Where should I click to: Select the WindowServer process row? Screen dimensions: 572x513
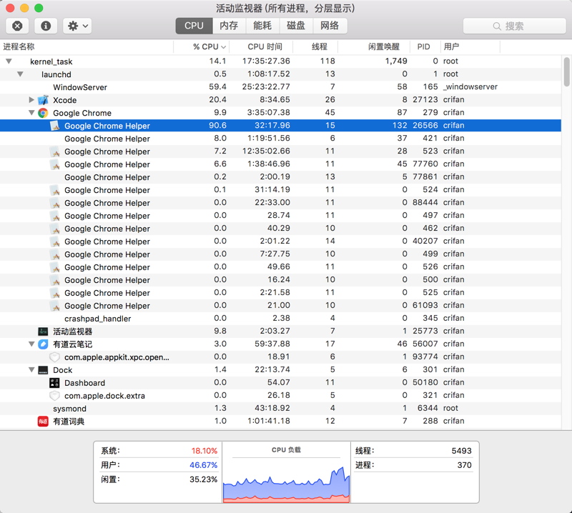coord(280,87)
